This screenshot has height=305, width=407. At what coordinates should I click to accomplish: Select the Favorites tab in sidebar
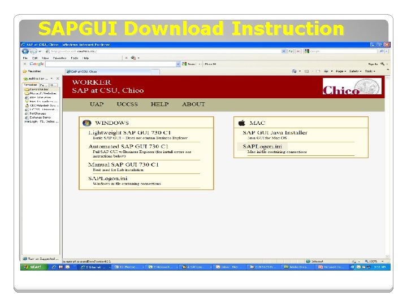[x=31, y=85]
